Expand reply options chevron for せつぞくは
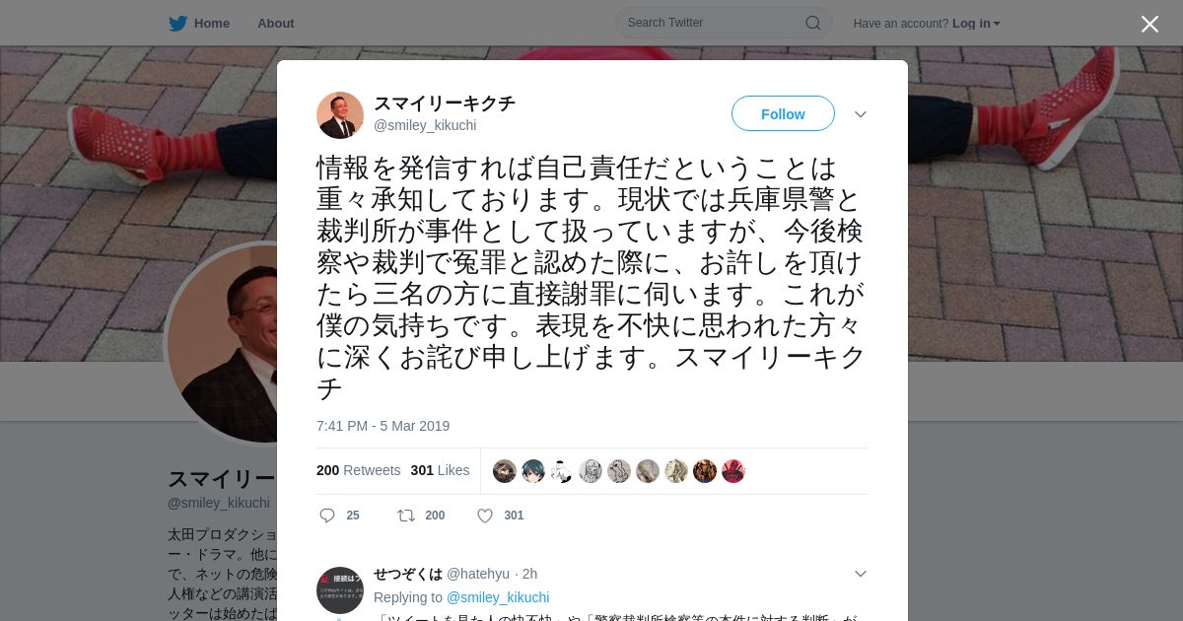The width and height of the screenshot is (1183, 621). pos(860,574)
